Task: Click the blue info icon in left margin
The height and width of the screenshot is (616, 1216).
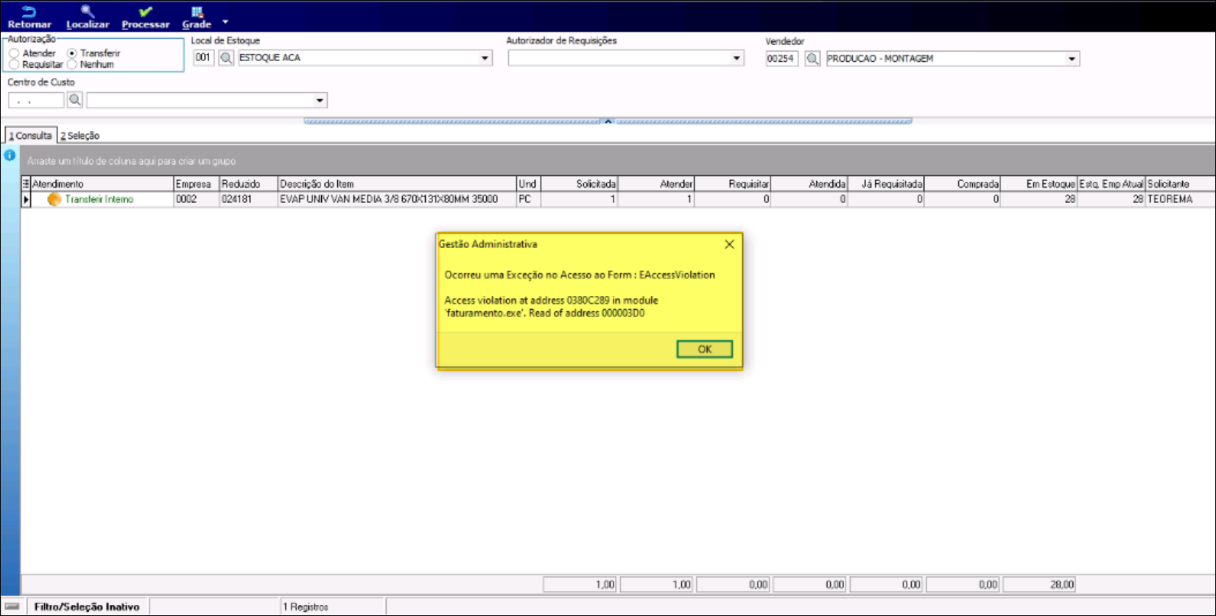Action: point(10,155)
